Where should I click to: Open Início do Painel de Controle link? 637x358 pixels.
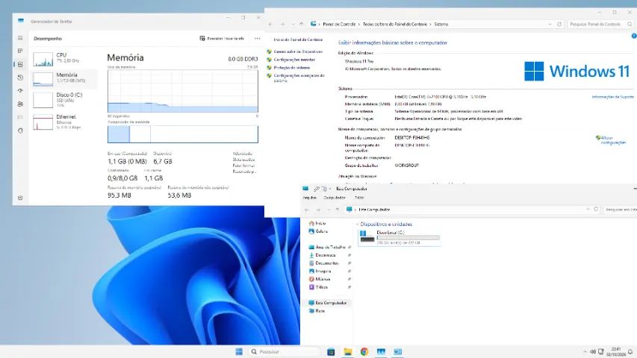298,40
